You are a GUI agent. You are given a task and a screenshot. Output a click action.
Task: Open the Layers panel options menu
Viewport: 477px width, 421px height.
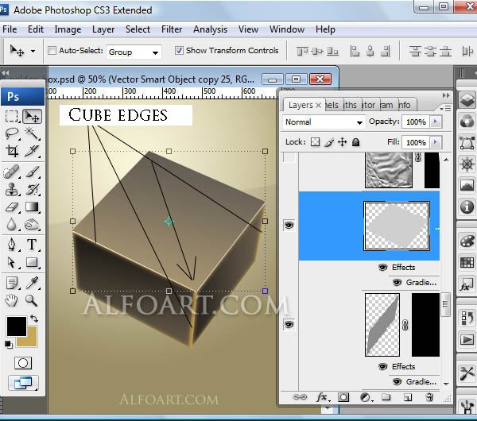(445, 108)
